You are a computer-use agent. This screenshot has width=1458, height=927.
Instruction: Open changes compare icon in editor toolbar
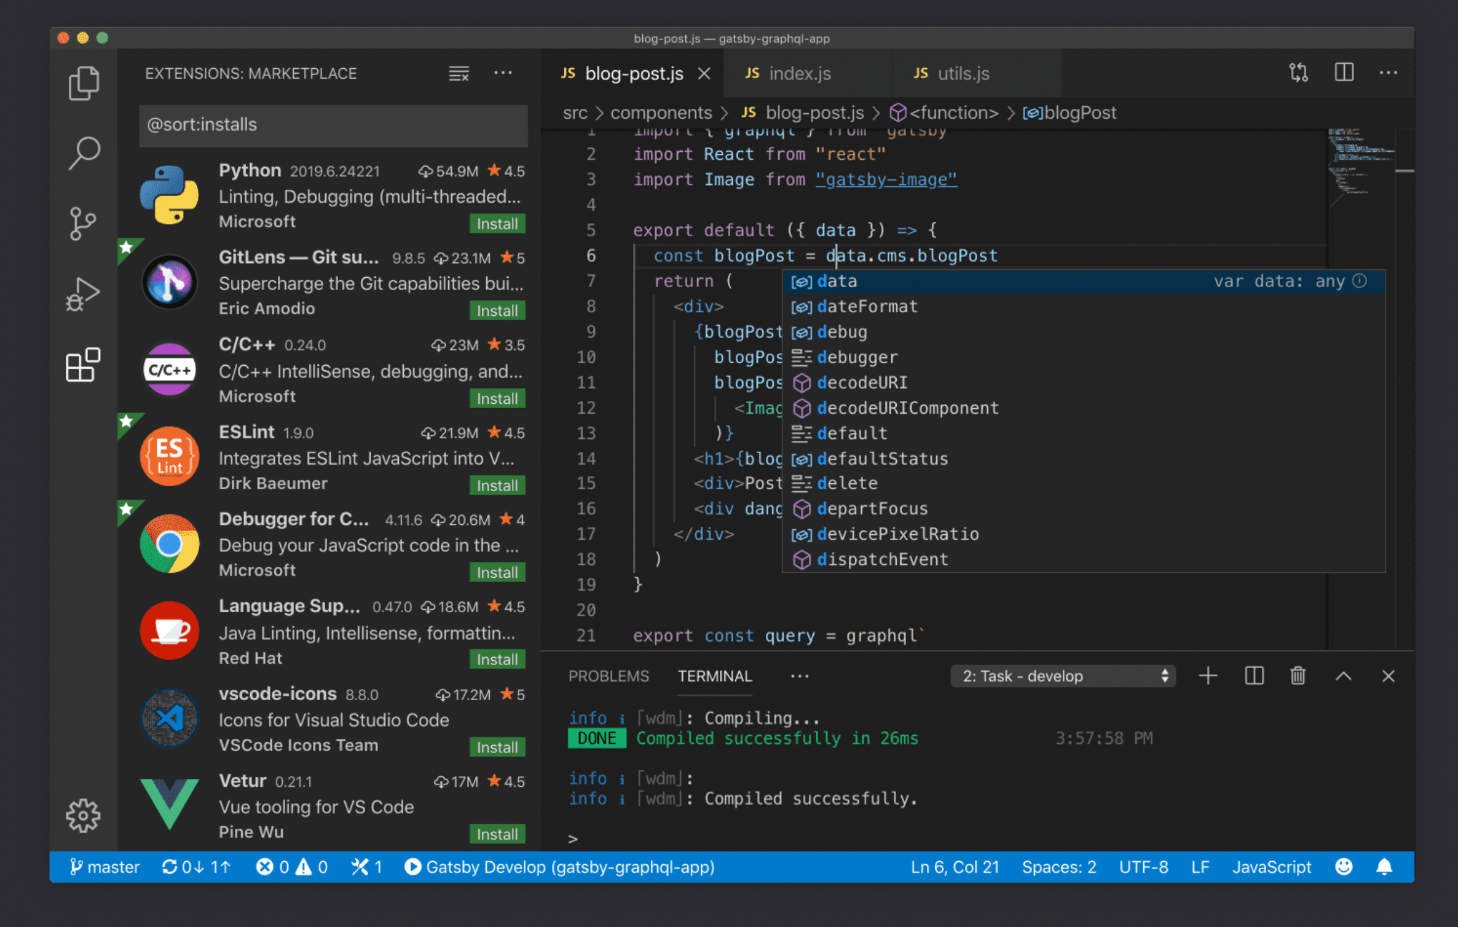click(1299, 73)
